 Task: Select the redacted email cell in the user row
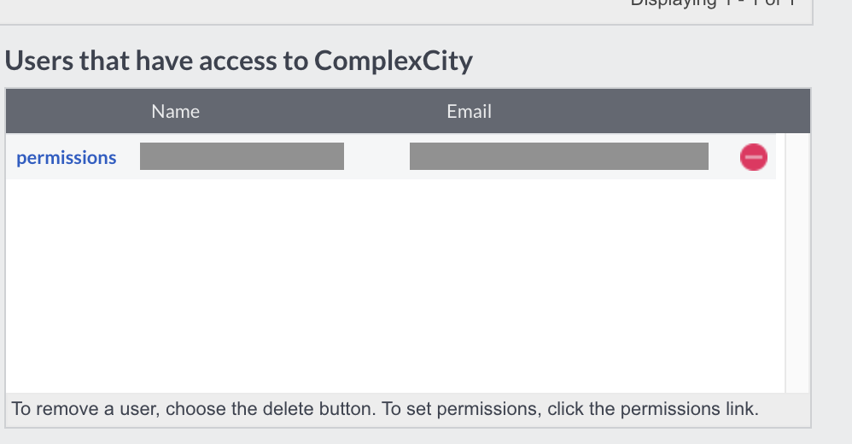pyautogui.click(x=558, y=157)
